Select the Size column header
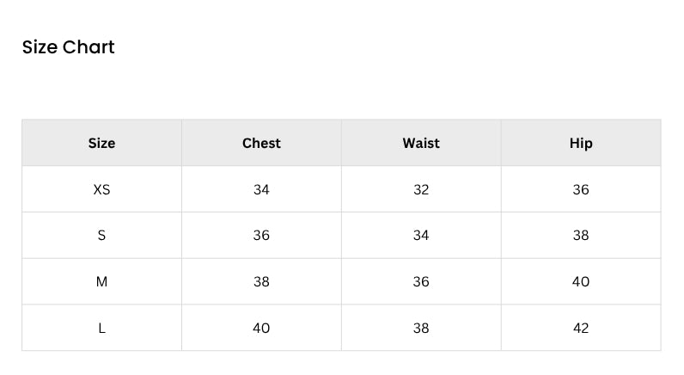Screen dimensions: 684x375 point(101,143)
